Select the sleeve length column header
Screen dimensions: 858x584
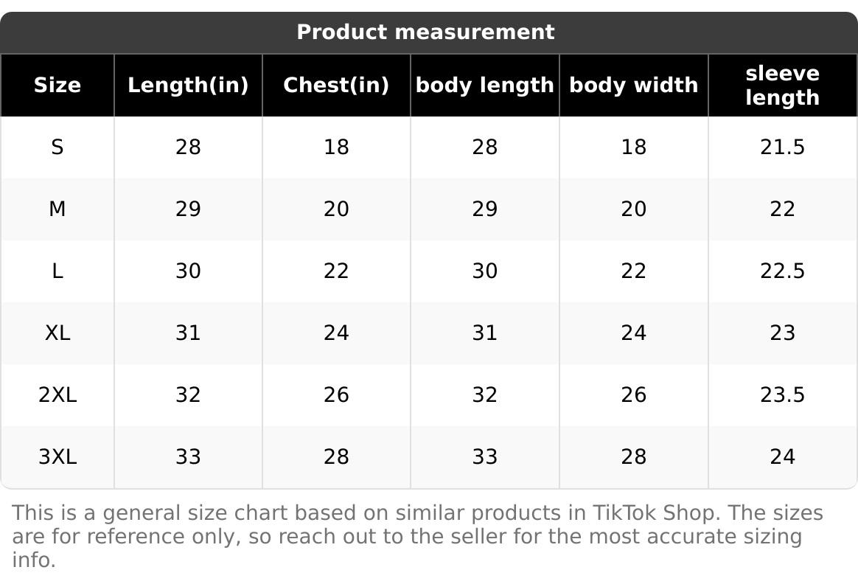[x=782, y=85]
